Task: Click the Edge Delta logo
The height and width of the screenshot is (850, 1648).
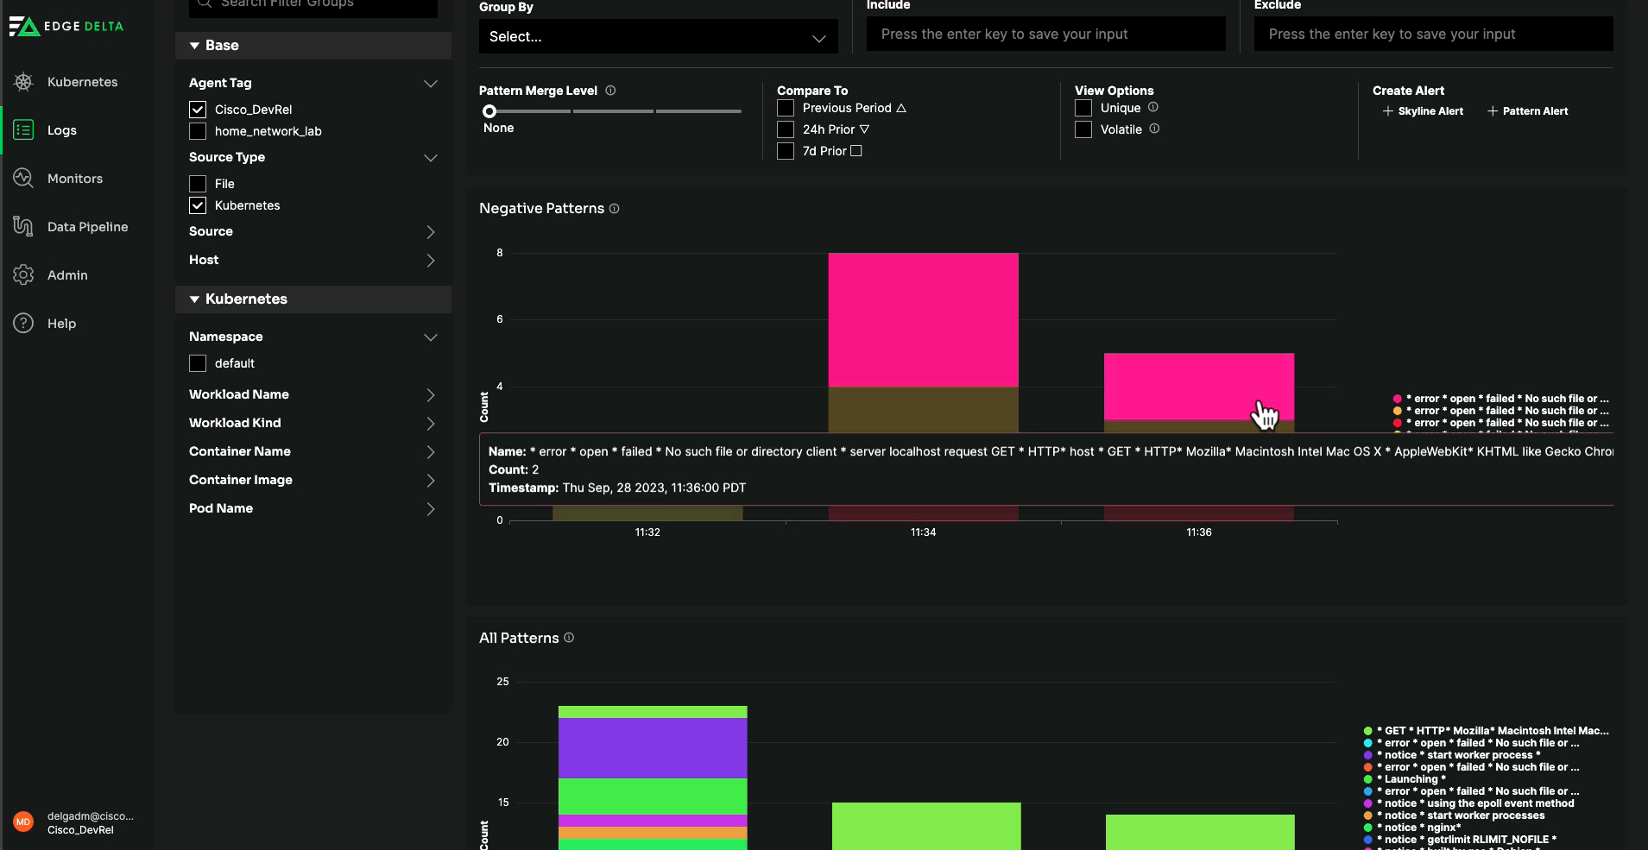Action: (x=66, y=26)
